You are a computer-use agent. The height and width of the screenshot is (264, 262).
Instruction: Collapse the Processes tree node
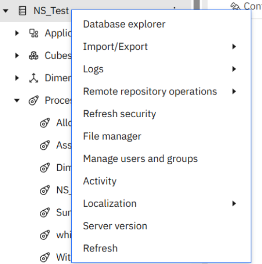pos(17,101)
